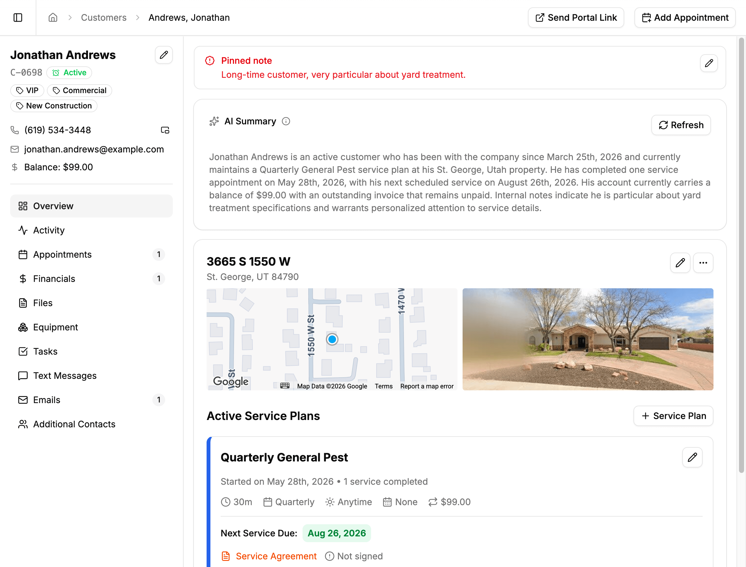This screenshot has height=567, width=746.
Task: Click the Send Portal Link button
Action: [x=576, y=18]
